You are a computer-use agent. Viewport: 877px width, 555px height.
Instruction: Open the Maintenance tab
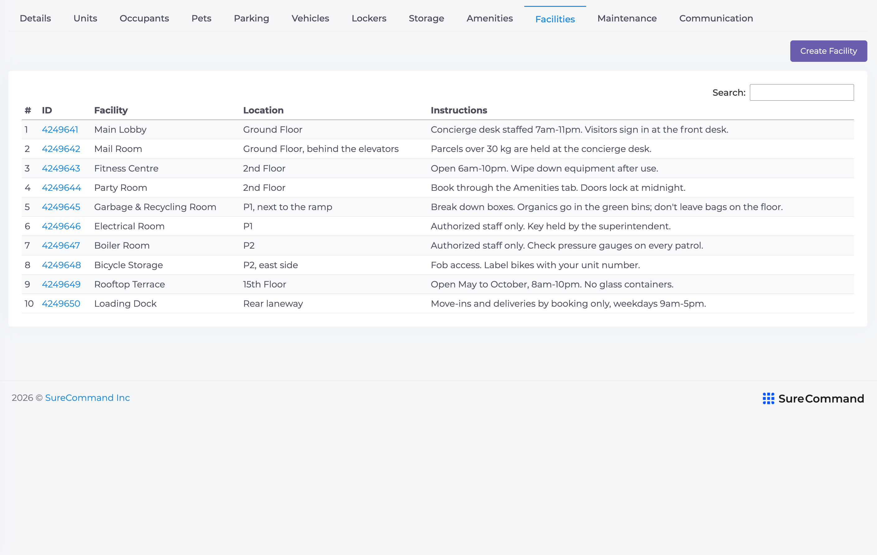(x=627, y=18)
